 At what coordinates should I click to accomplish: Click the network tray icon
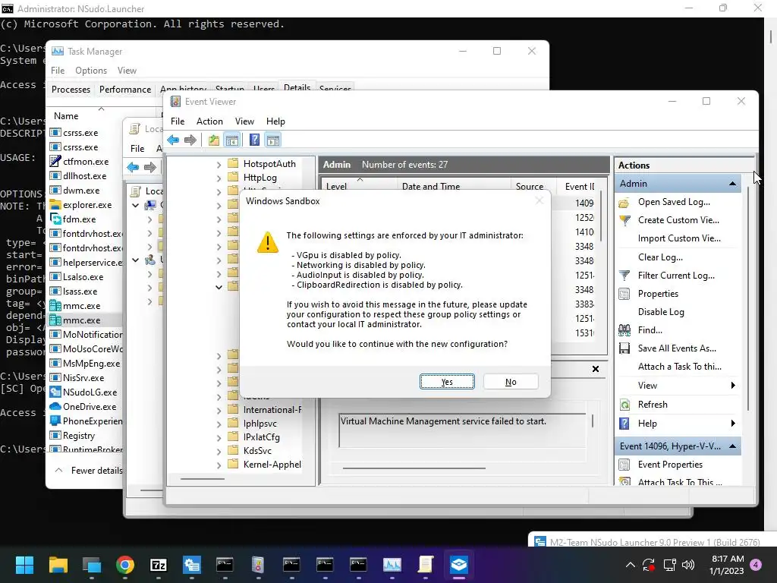(x=669, y=565)
